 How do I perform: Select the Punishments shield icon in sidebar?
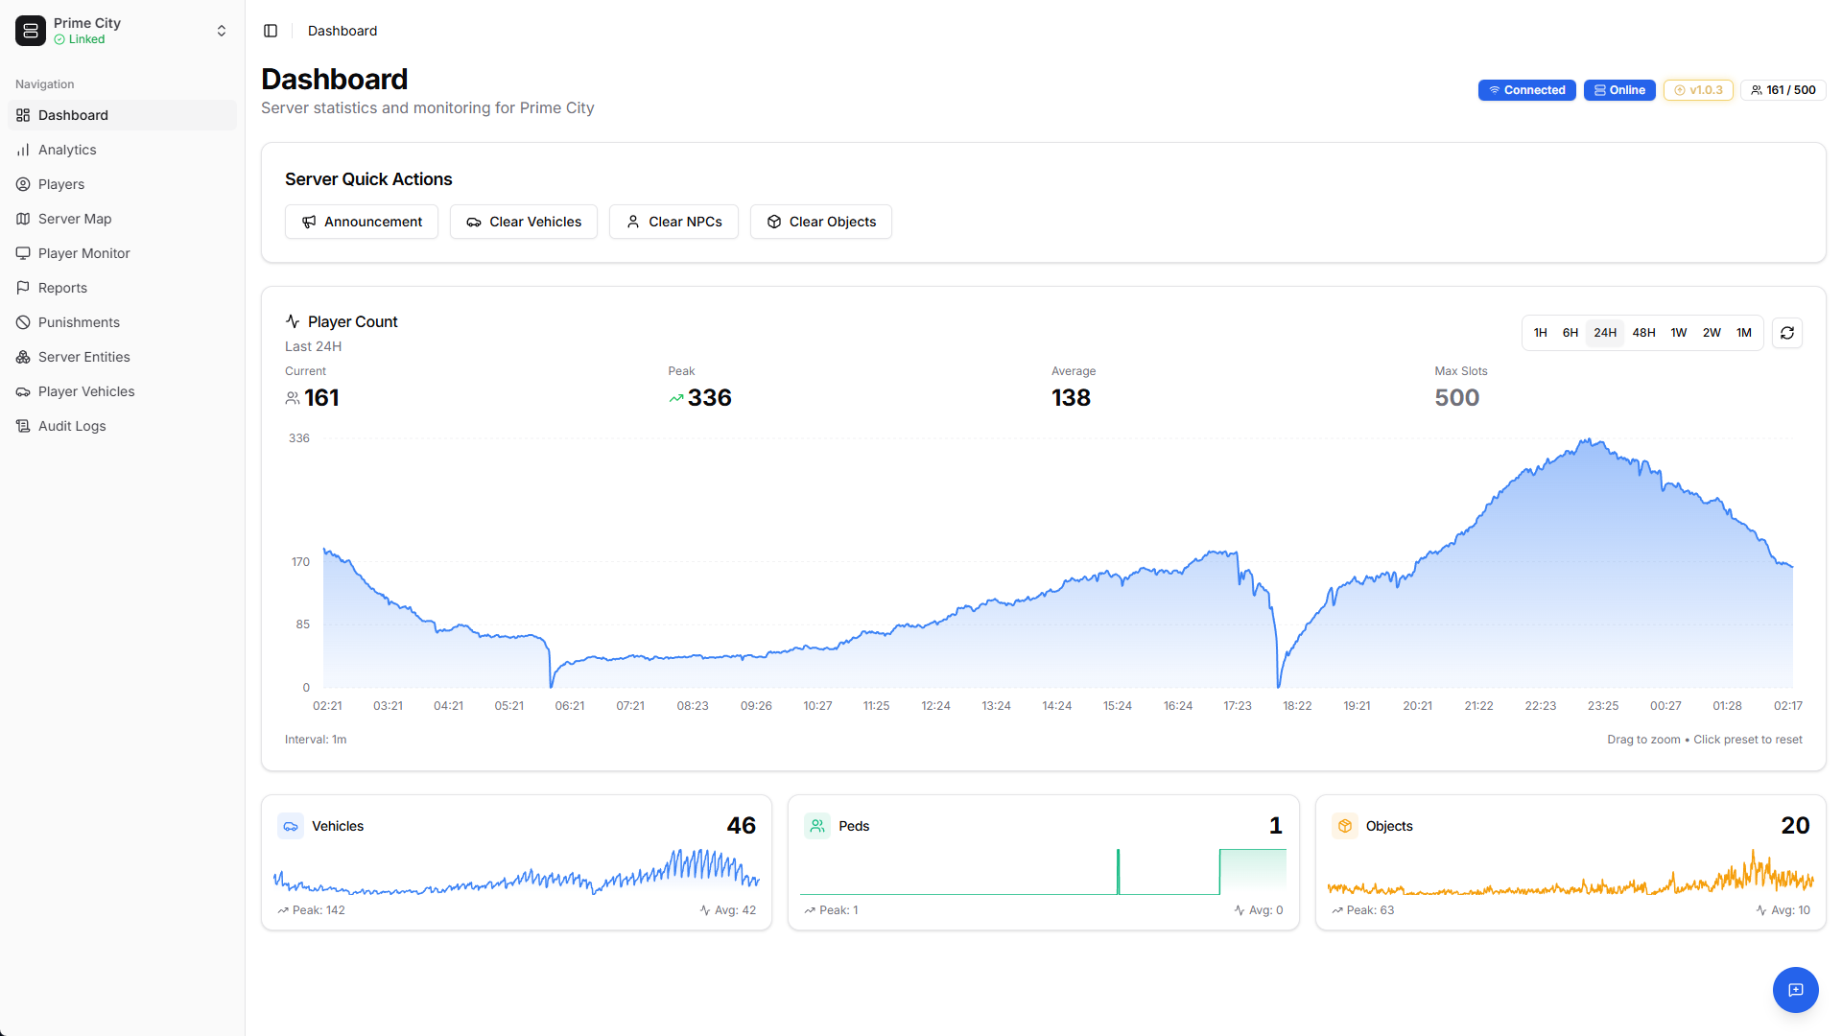point(23,322)
